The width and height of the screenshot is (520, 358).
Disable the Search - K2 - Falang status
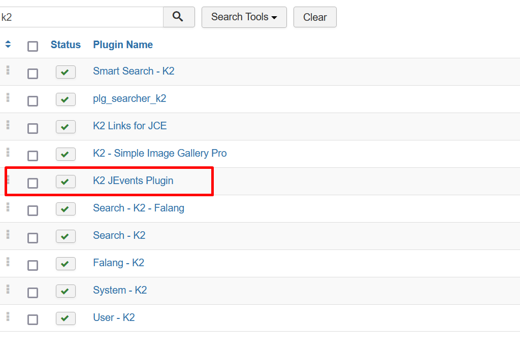coord(66,209)
